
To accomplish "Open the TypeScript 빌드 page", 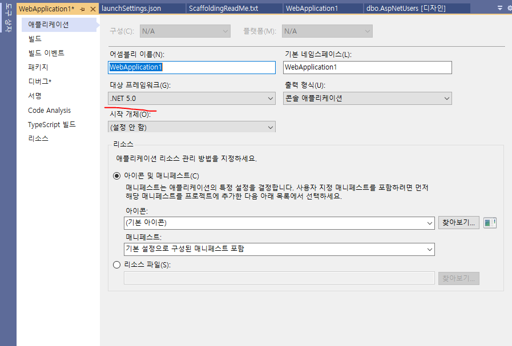I will click(51, 124).
